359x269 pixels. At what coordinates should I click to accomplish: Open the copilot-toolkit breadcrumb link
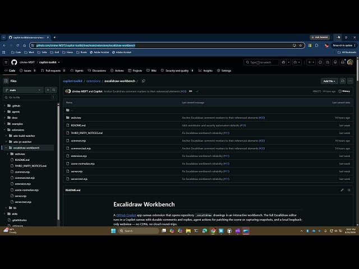[x=72, y=81]
